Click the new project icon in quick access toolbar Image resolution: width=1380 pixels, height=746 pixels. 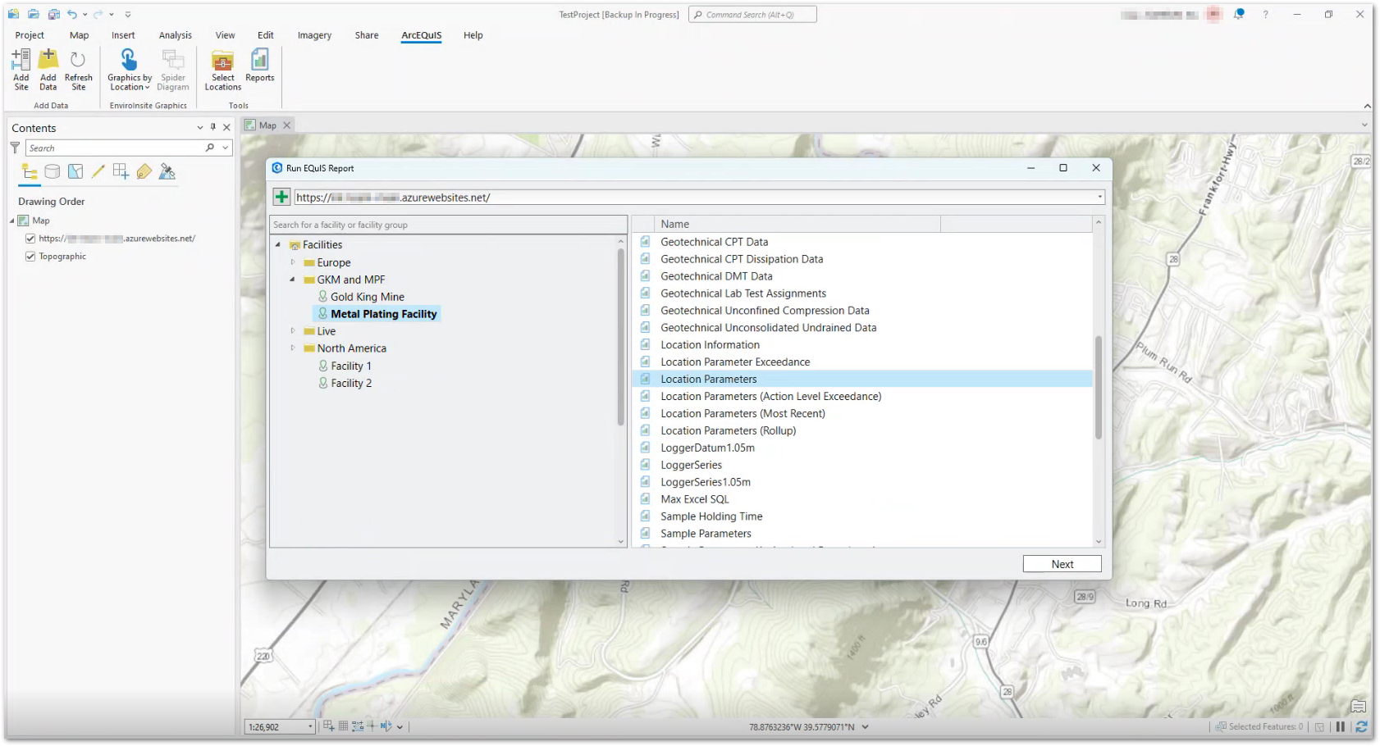tap(13, 14)
